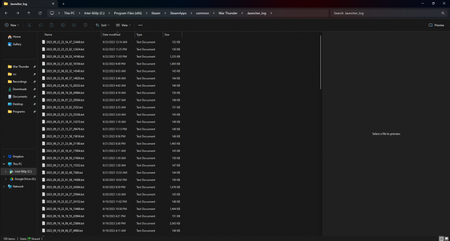This screenshot has height=241, width=450.
Task: Click the Delete trash icon
Action: tap(86, 25)
